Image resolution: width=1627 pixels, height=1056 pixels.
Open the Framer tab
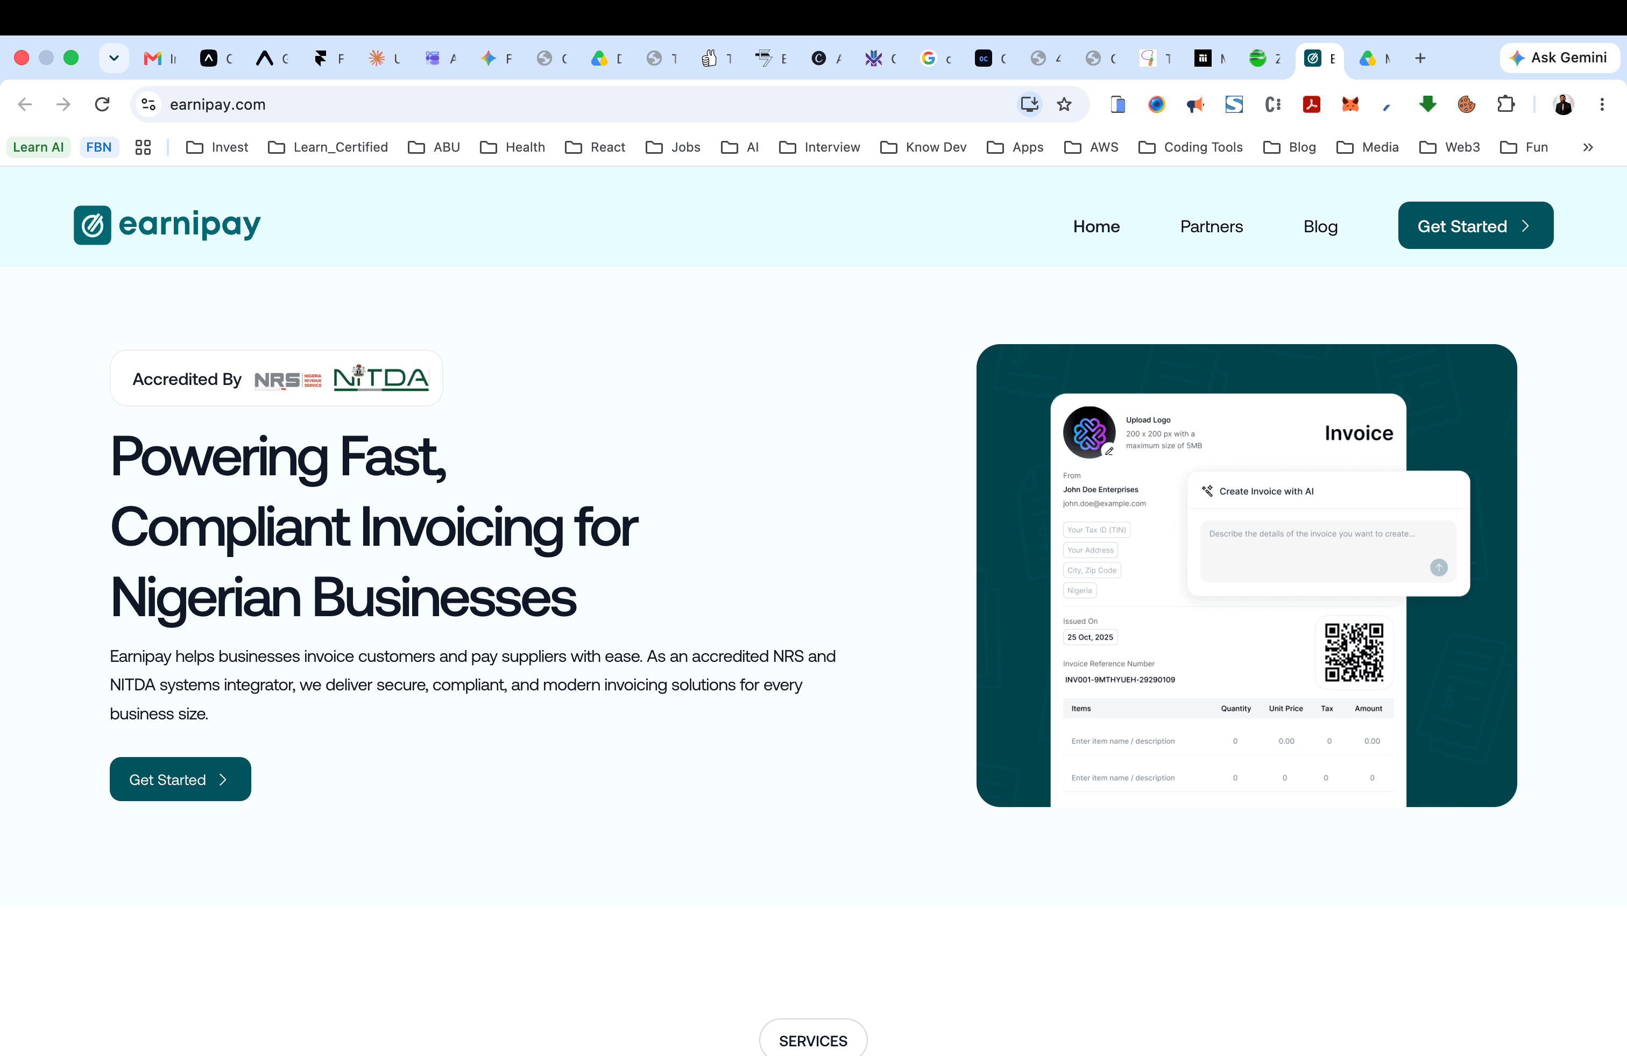(x=328, y=59)
